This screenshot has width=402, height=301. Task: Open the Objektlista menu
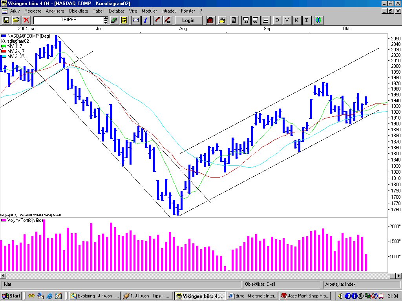click(x=79, y=11)
